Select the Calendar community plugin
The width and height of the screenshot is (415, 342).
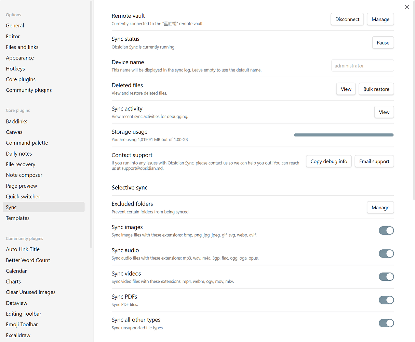(x=16, y=271)
